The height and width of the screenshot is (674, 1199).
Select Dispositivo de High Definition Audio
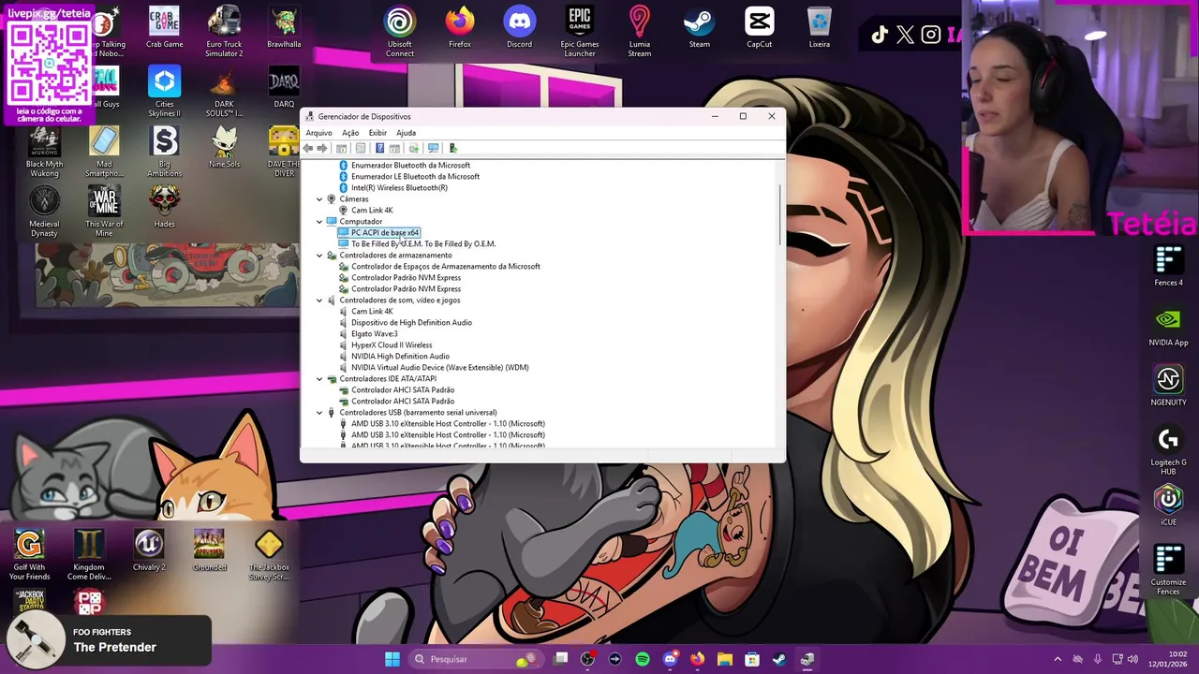[411, 323]
